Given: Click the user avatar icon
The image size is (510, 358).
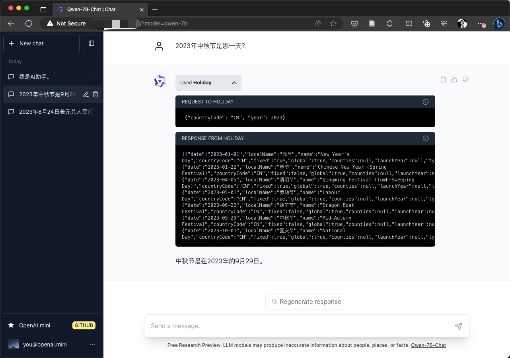Looking at the screenshot, I should [x=159, y=46].
